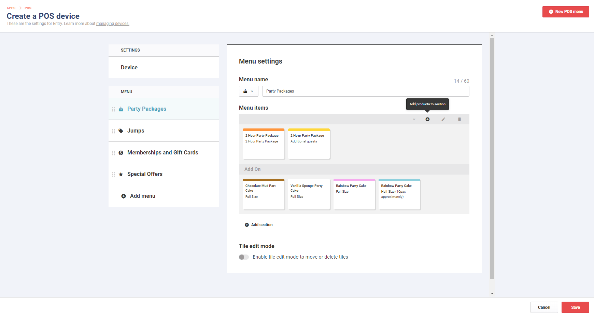Click the pencil edit section icon
Screen dimensions: 594x316
click(x=443, y=119)
